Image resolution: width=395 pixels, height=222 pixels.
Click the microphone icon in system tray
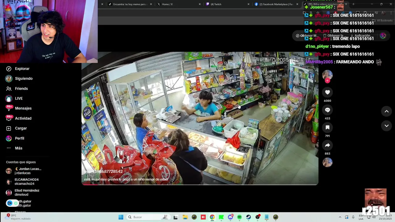(353, 217)
